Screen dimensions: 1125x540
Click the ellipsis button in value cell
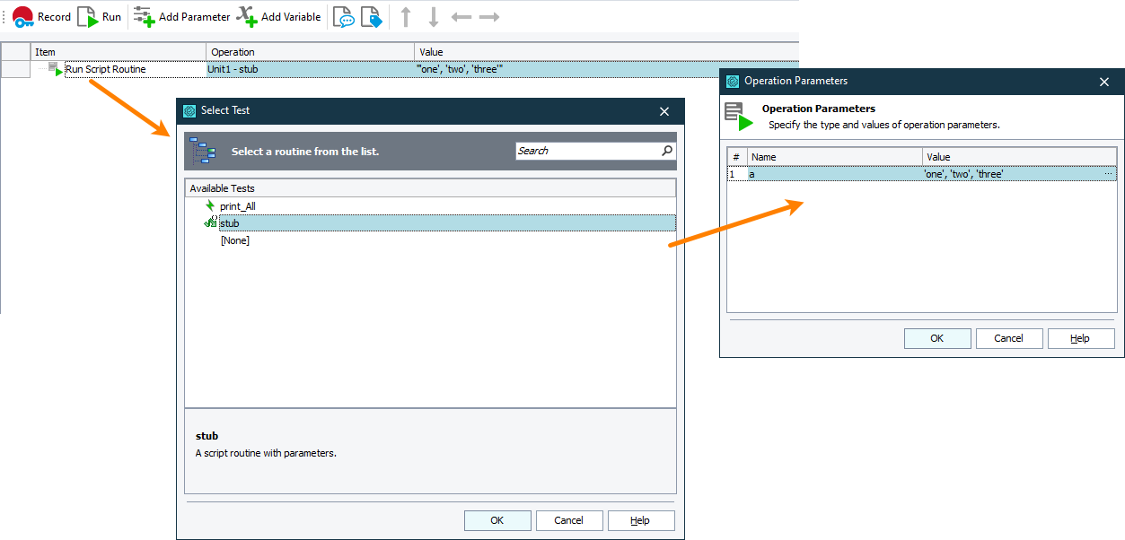pos(1109,174)
